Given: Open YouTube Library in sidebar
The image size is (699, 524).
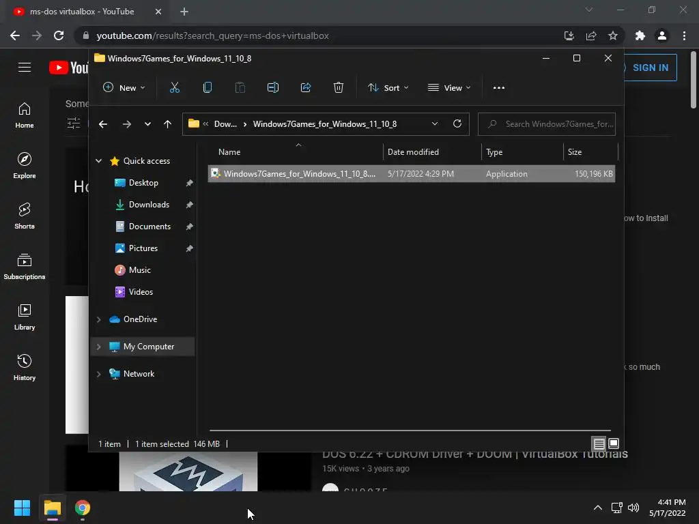Looking at the screenshot, I should point(25,317).
